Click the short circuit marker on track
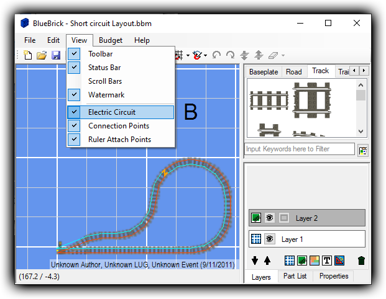 165,172
